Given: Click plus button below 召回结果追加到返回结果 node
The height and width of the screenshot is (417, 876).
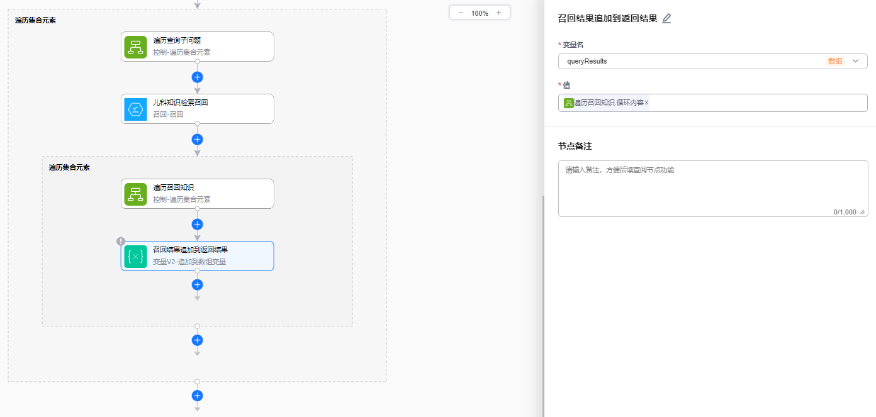Looking at the screenshot, I should point(197,285).
